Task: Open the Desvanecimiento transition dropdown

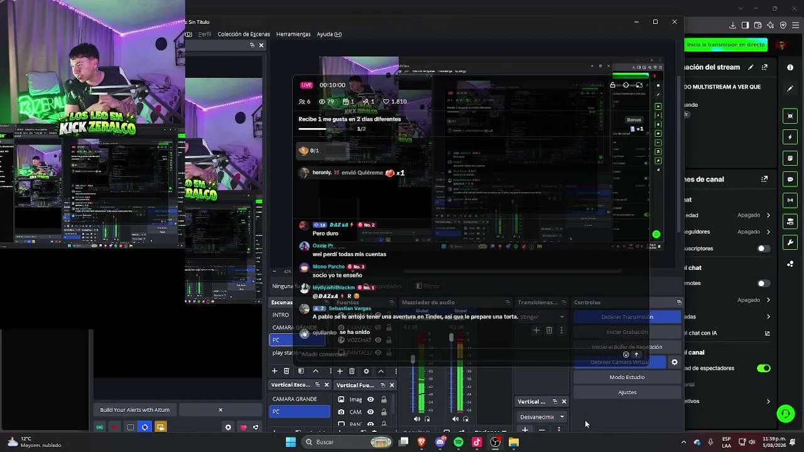Action: pos(542,417)
